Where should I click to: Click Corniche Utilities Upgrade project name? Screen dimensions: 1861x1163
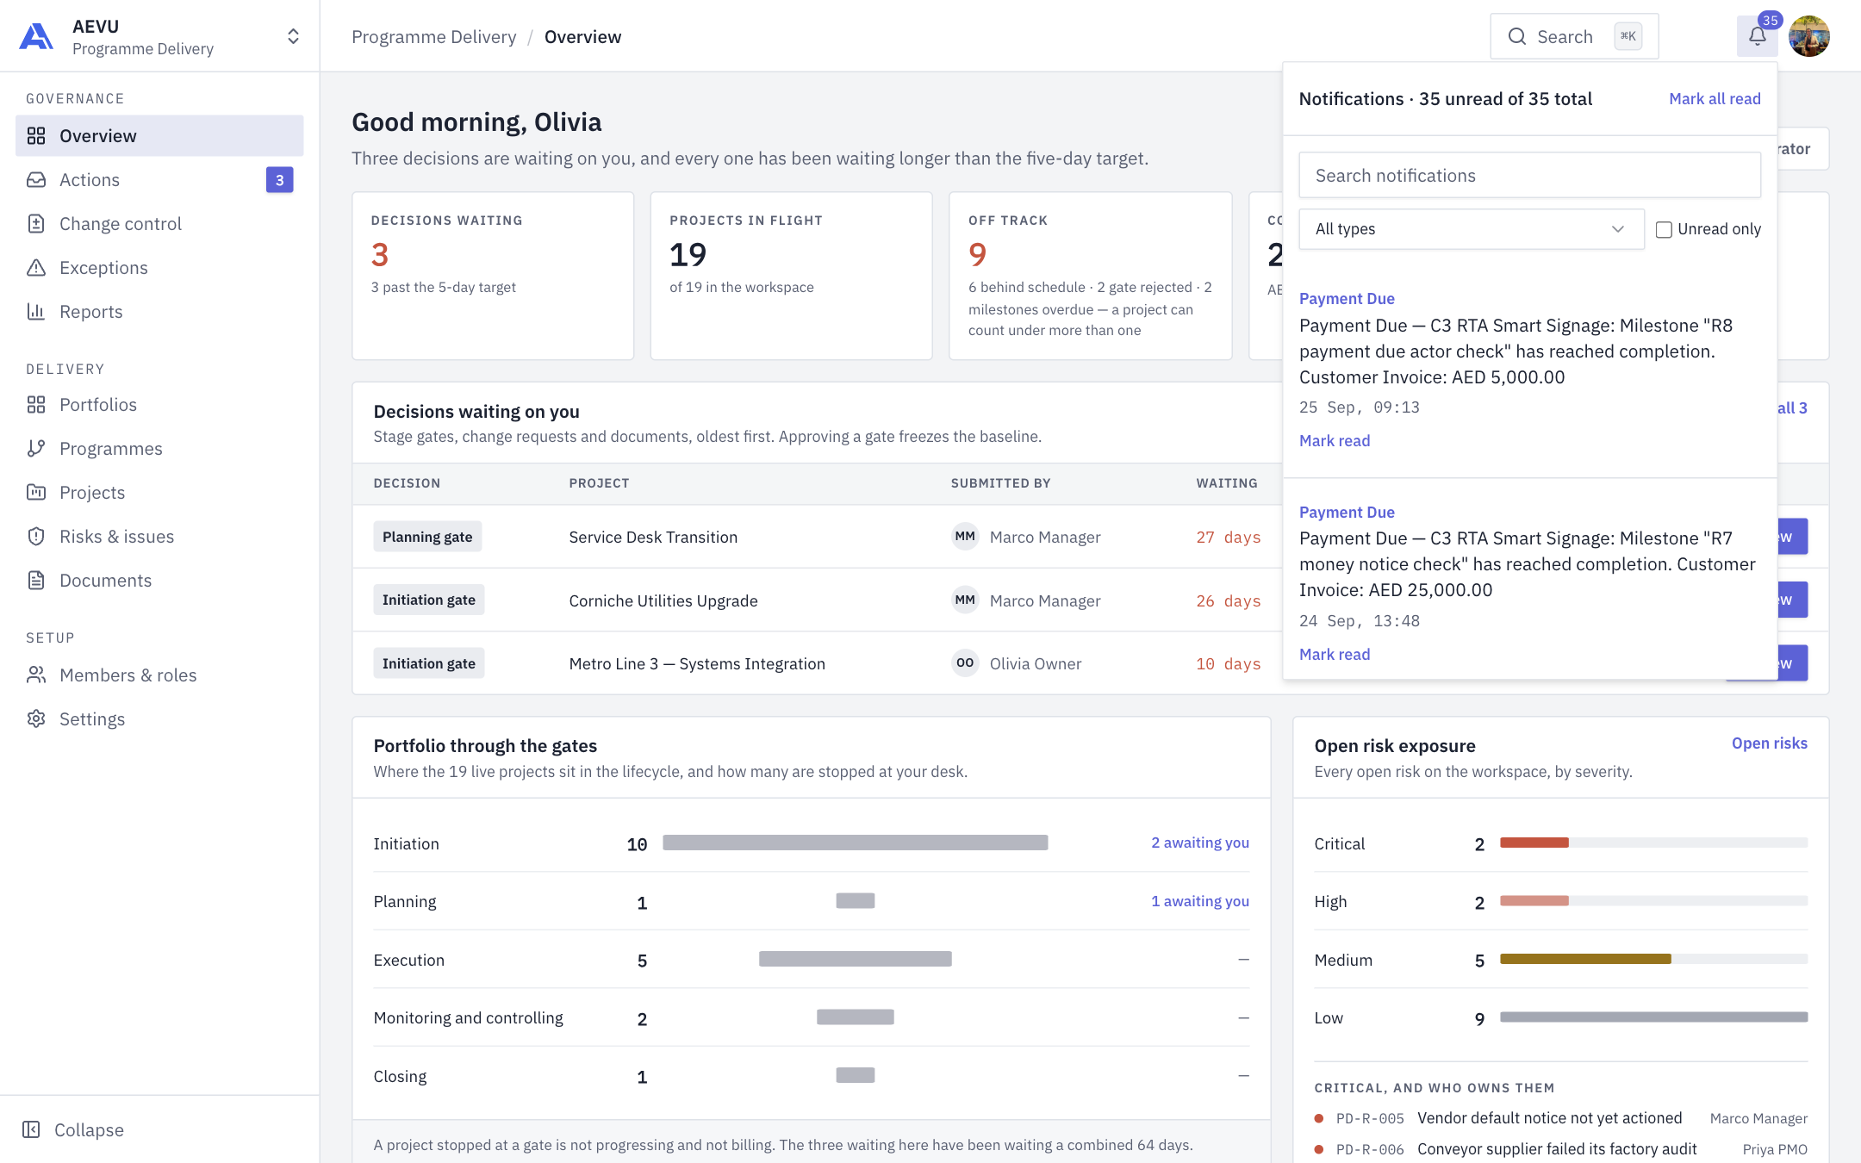663,601
